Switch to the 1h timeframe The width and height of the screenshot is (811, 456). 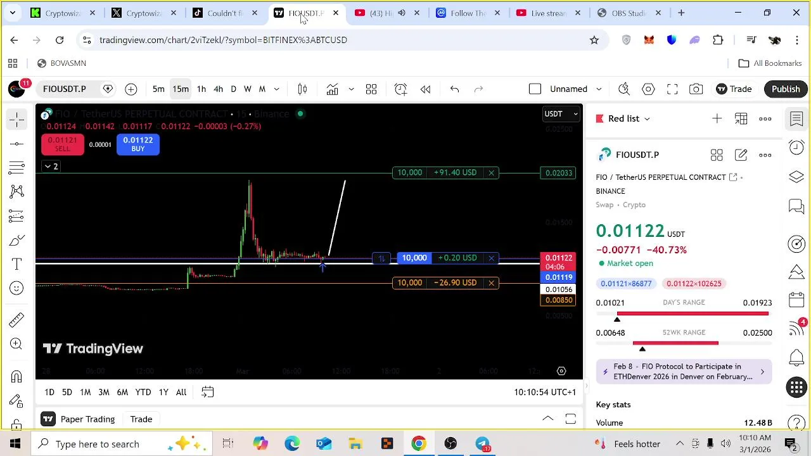click(x=201, y=89)
